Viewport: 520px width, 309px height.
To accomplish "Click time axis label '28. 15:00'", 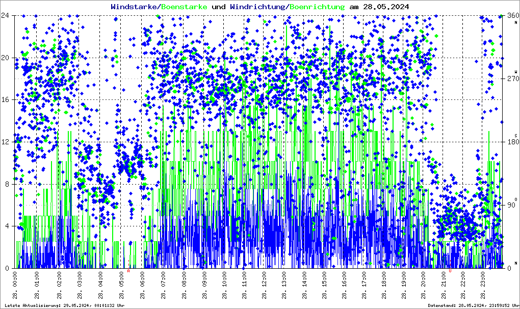I will pos(324,285).
